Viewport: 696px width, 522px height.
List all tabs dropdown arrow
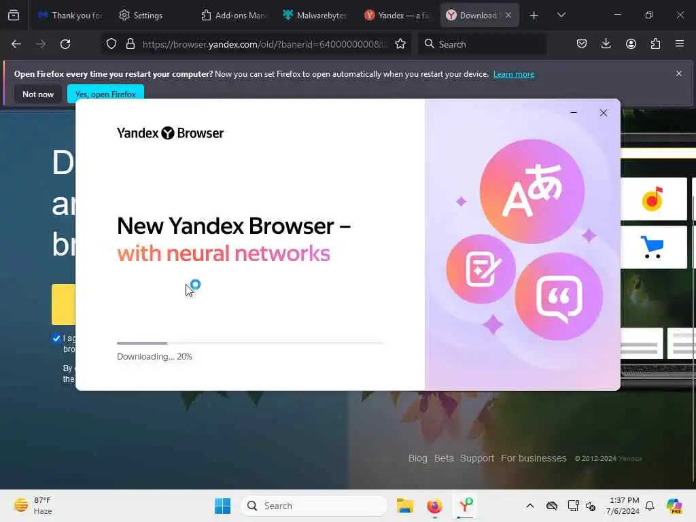pyautogui.click(x=561, y=15)
